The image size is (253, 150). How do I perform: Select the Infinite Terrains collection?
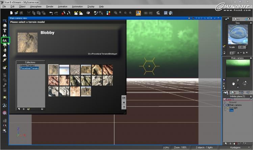(x=27, y=66)
